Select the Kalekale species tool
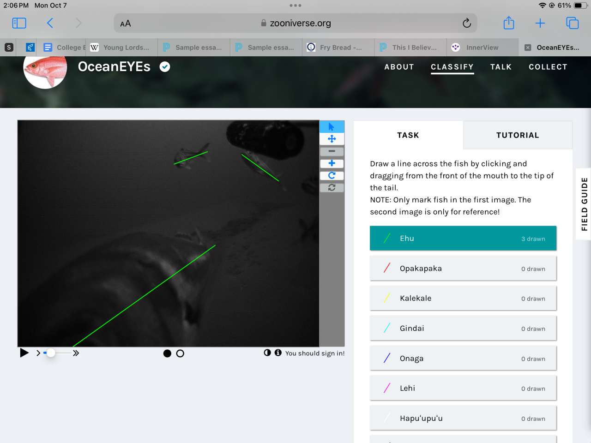Viewport: 591px width, 443px height. (x=463, y=298)
